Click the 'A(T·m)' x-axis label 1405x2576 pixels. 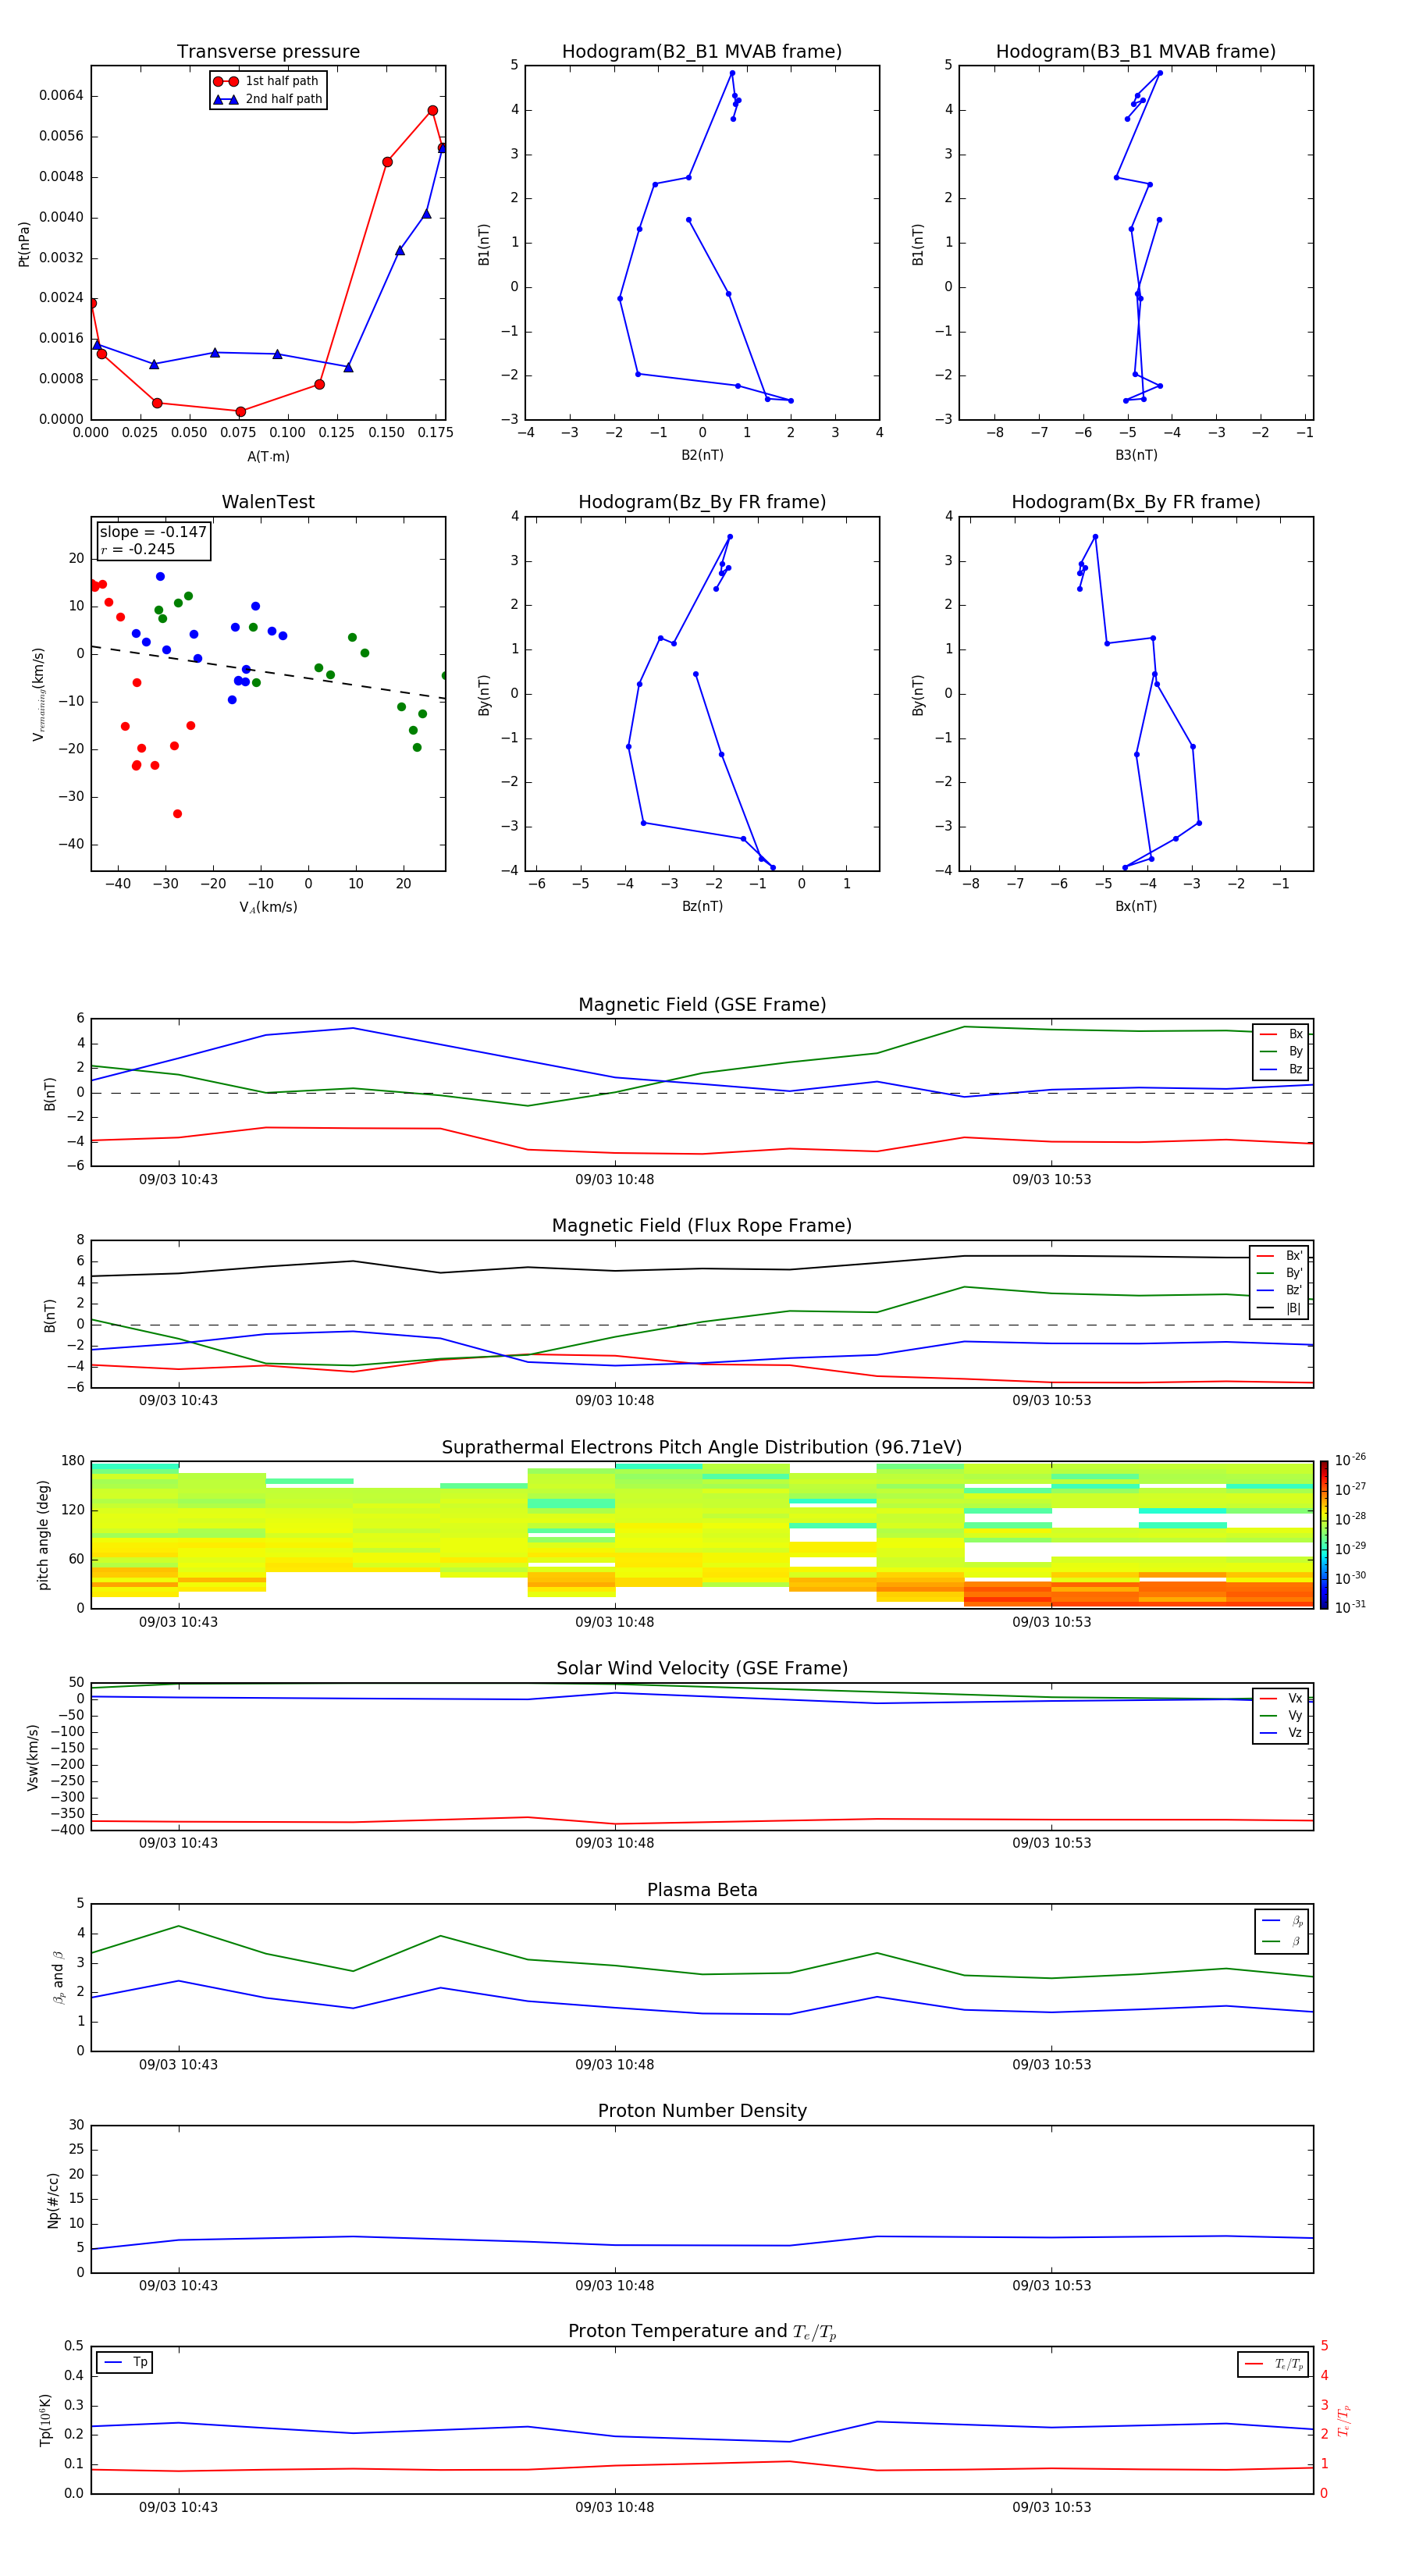tap(268, 457)
